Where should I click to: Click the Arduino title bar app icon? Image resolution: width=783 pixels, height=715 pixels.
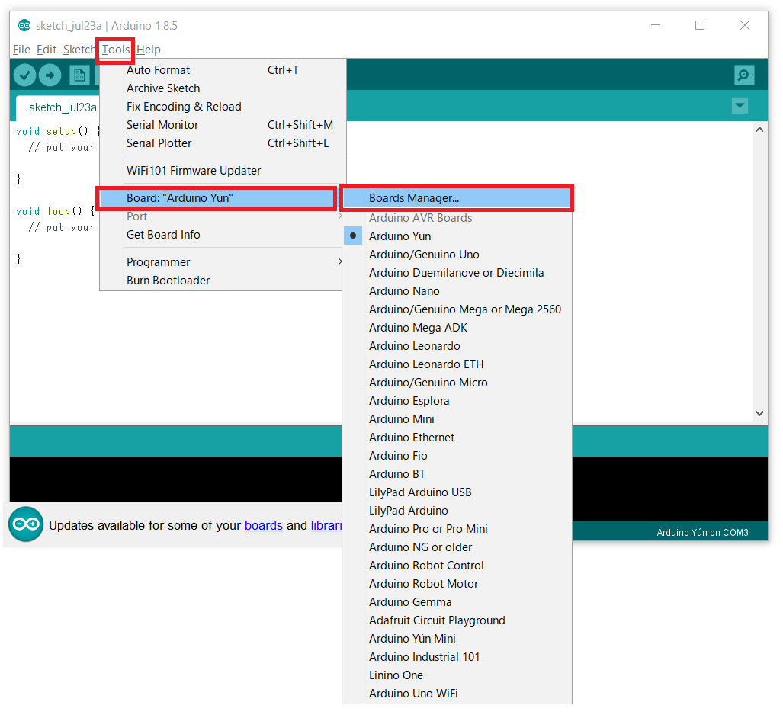(x=24, y=25)
